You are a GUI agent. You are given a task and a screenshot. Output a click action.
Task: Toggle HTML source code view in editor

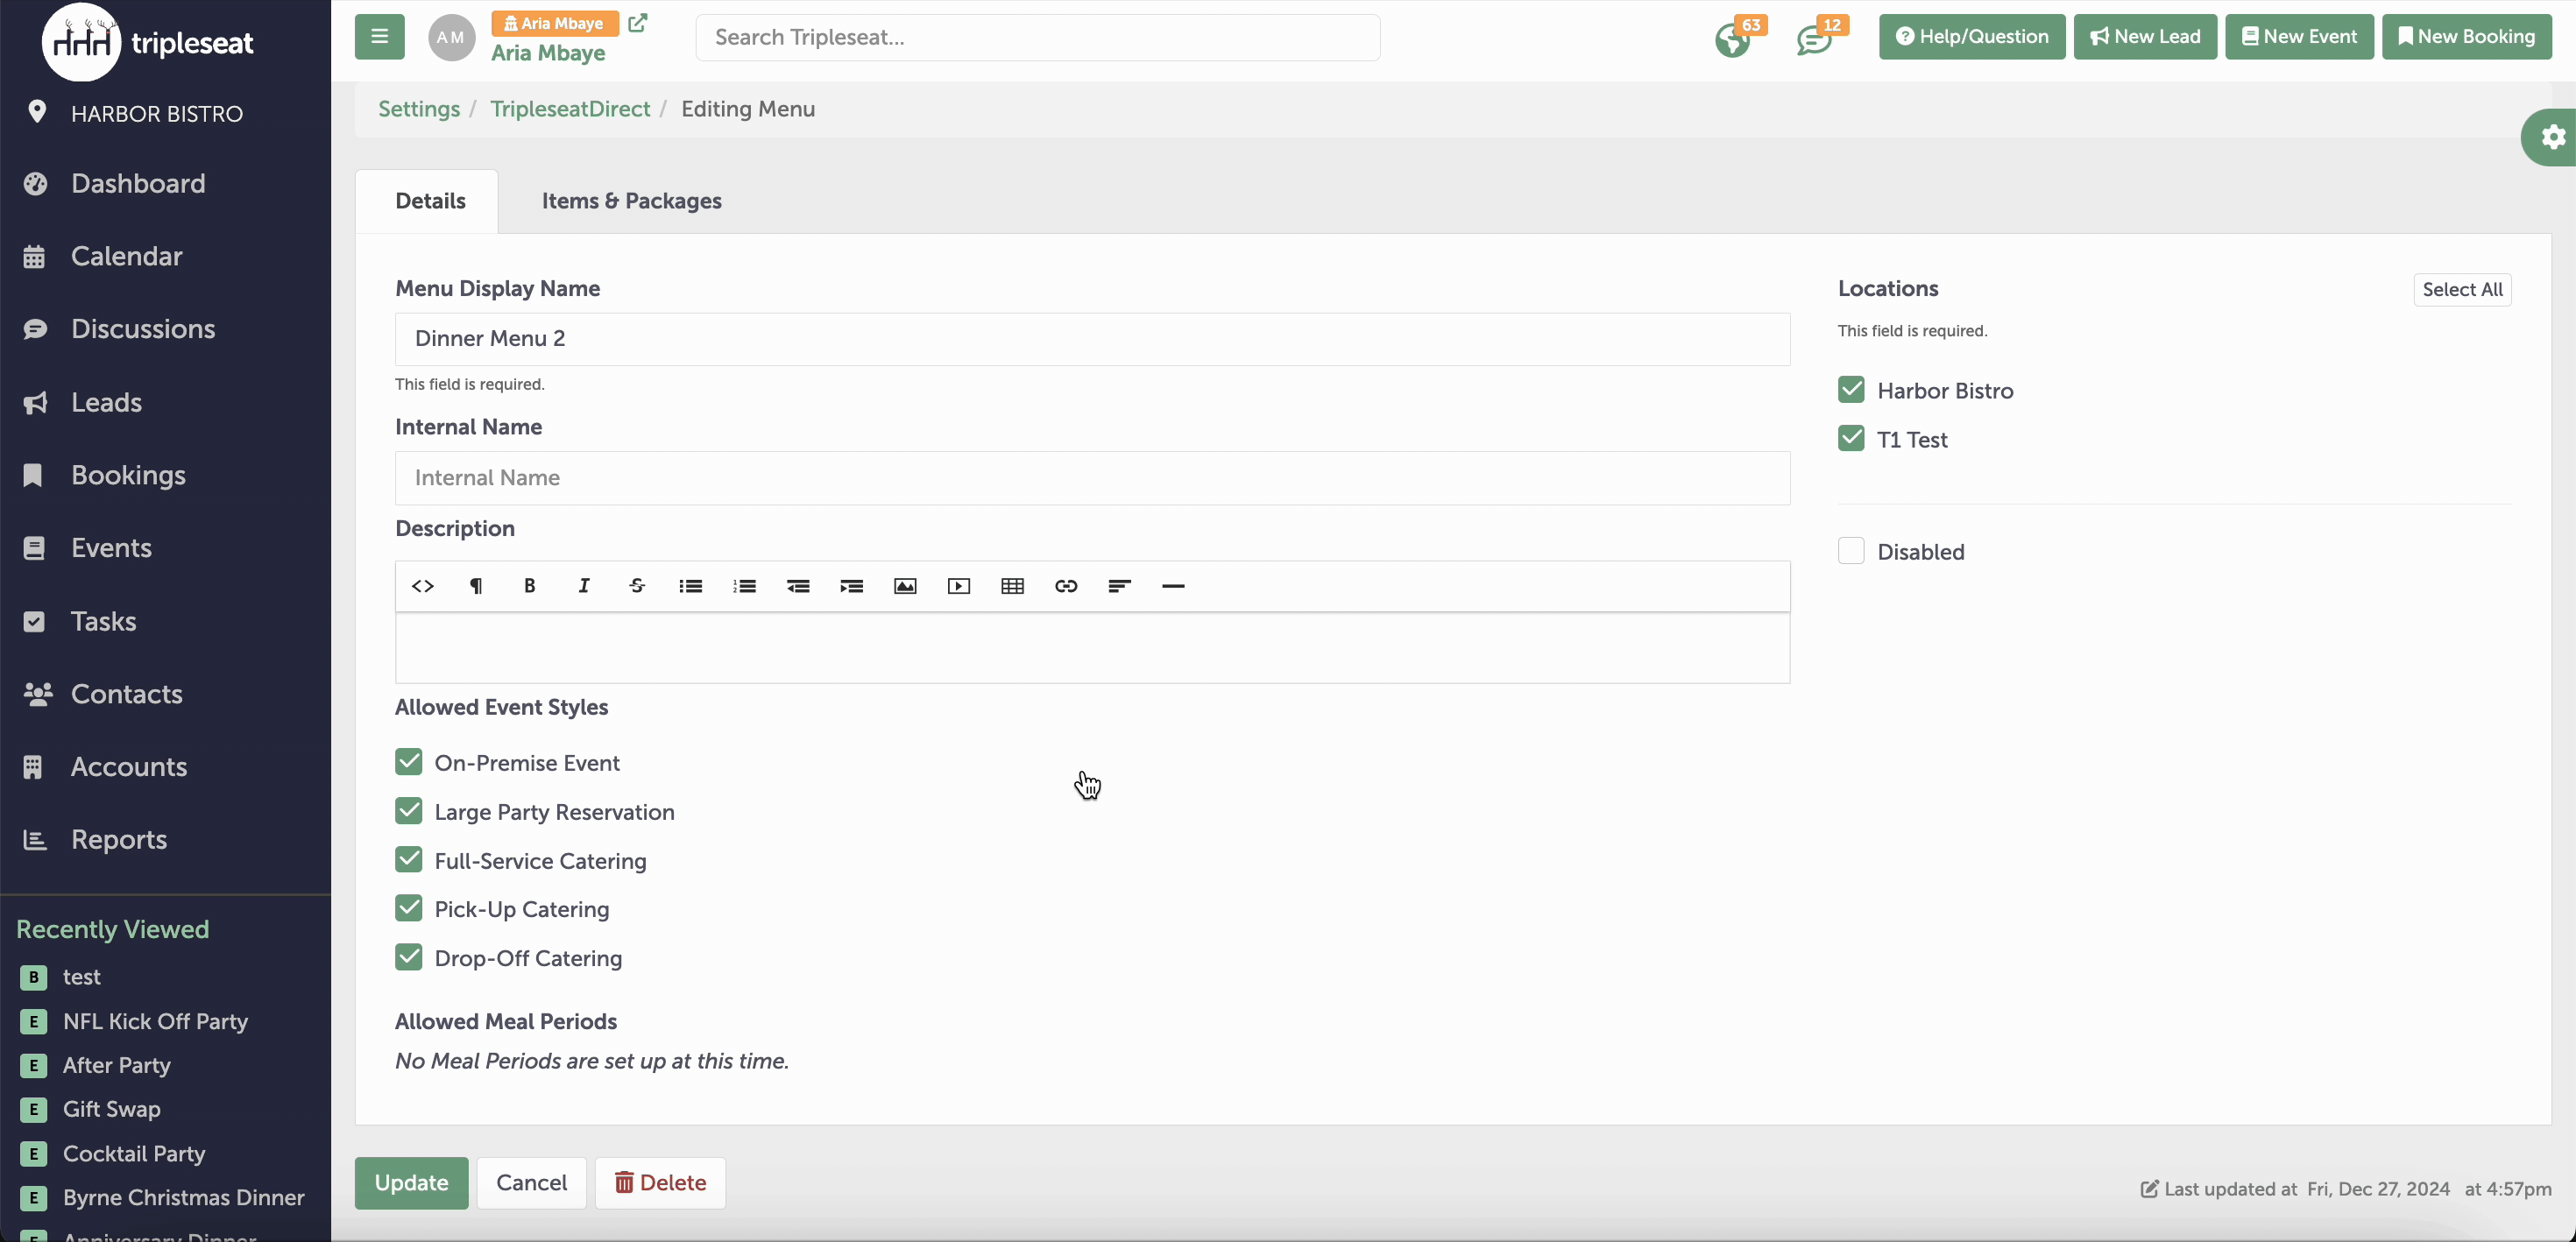tap(422, 586)
